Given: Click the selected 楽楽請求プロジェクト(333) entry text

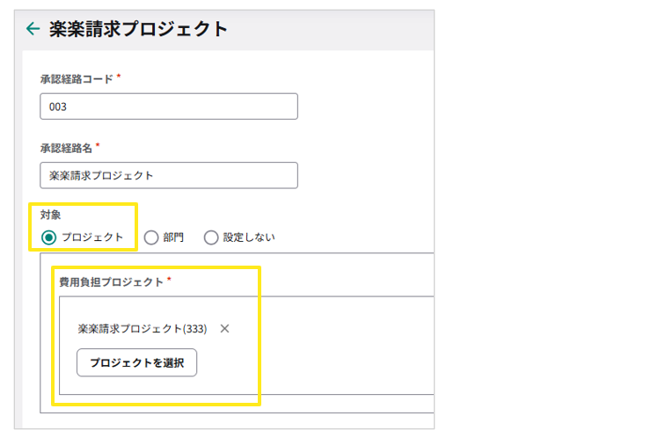Looking at the screenshot, I should tap(143, 329).
